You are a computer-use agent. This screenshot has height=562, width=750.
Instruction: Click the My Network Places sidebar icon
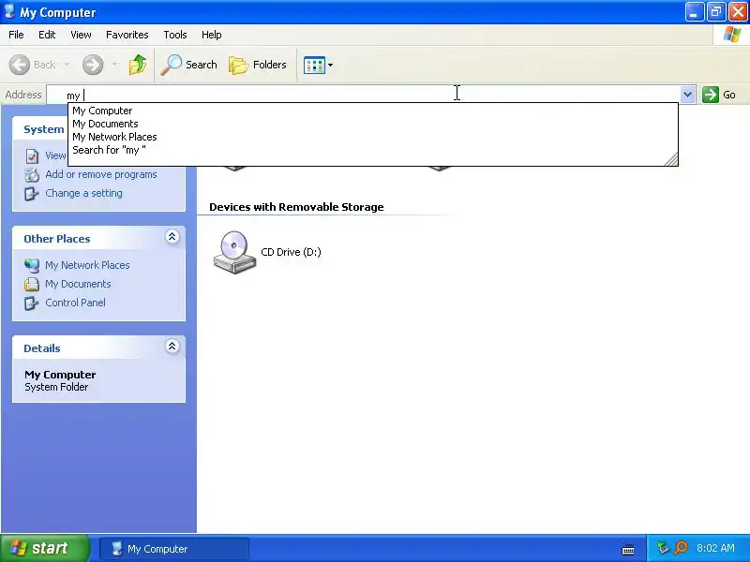32,265
